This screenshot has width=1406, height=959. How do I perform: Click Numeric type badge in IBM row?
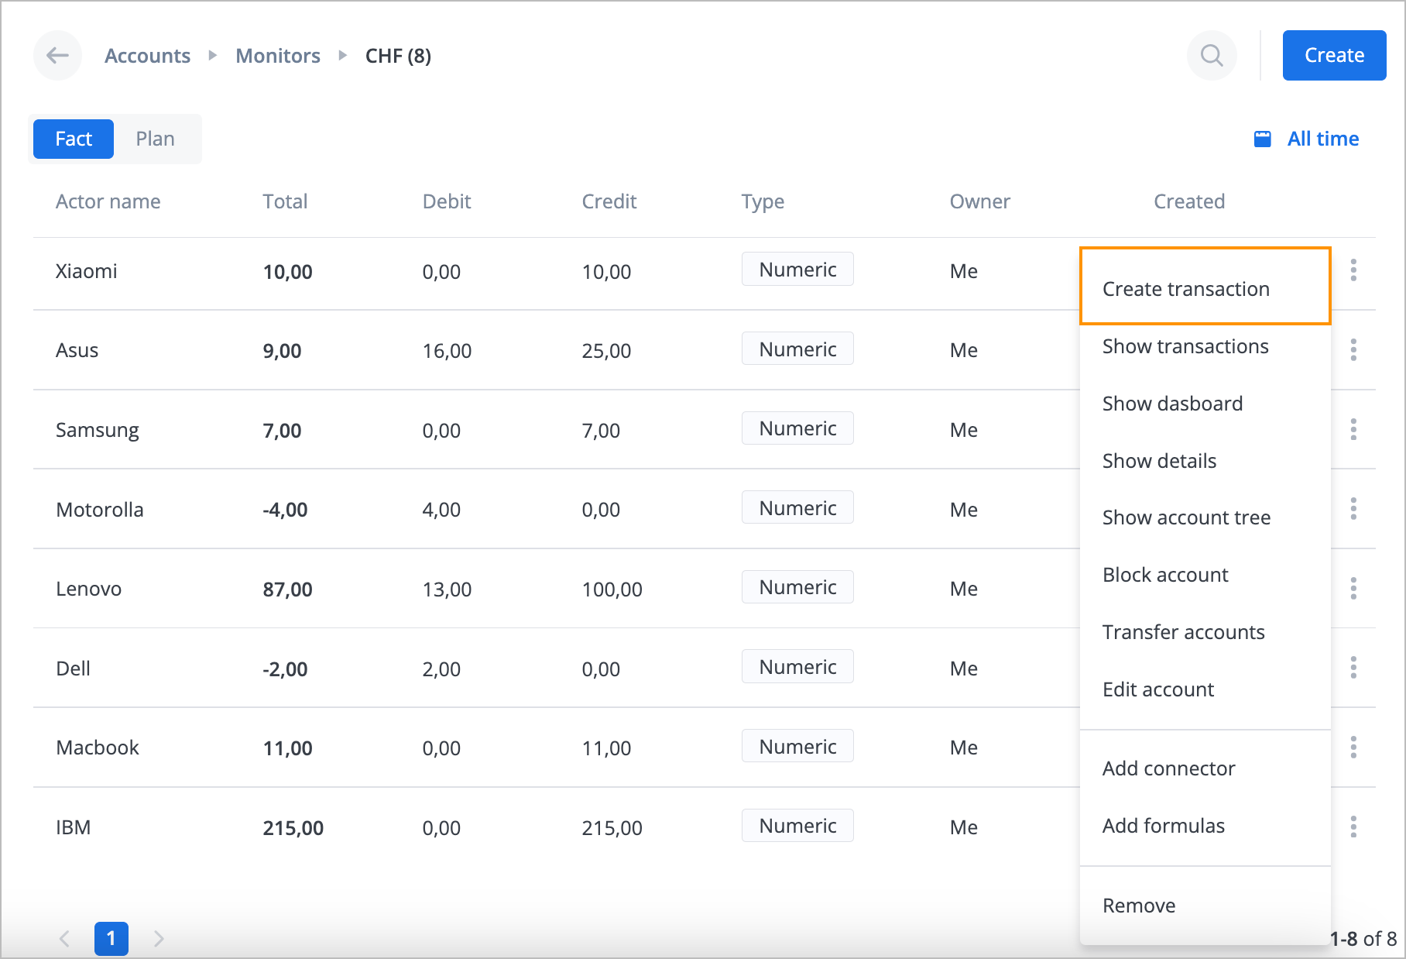pos(797,826)
